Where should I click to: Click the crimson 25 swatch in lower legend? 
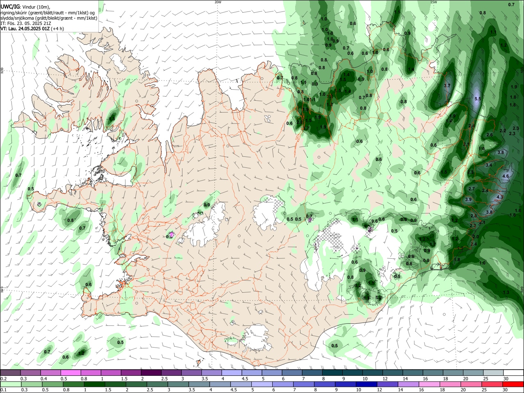coord(492,384)
